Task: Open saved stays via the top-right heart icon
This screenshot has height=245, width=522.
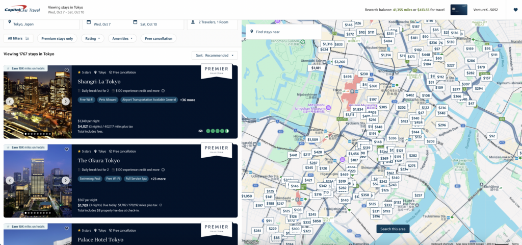Action: point(515,10)
